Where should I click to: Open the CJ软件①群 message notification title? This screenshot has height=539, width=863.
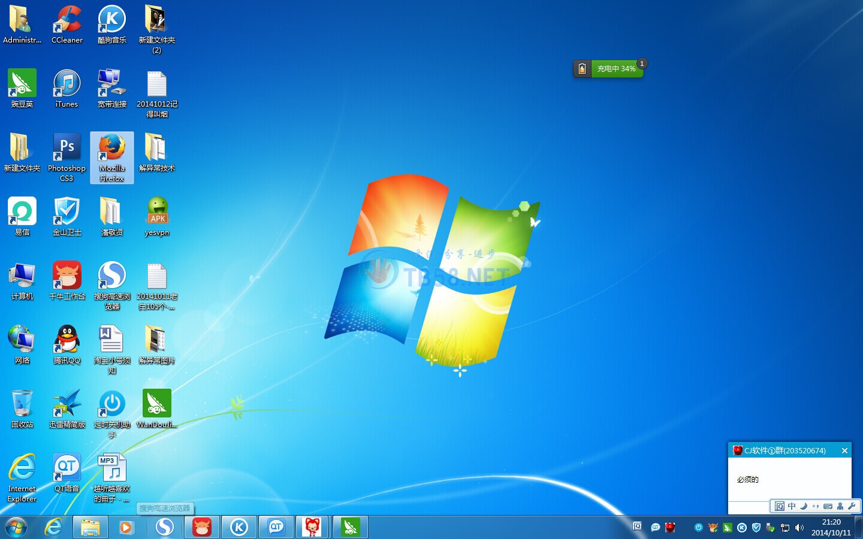coord(785,450)
